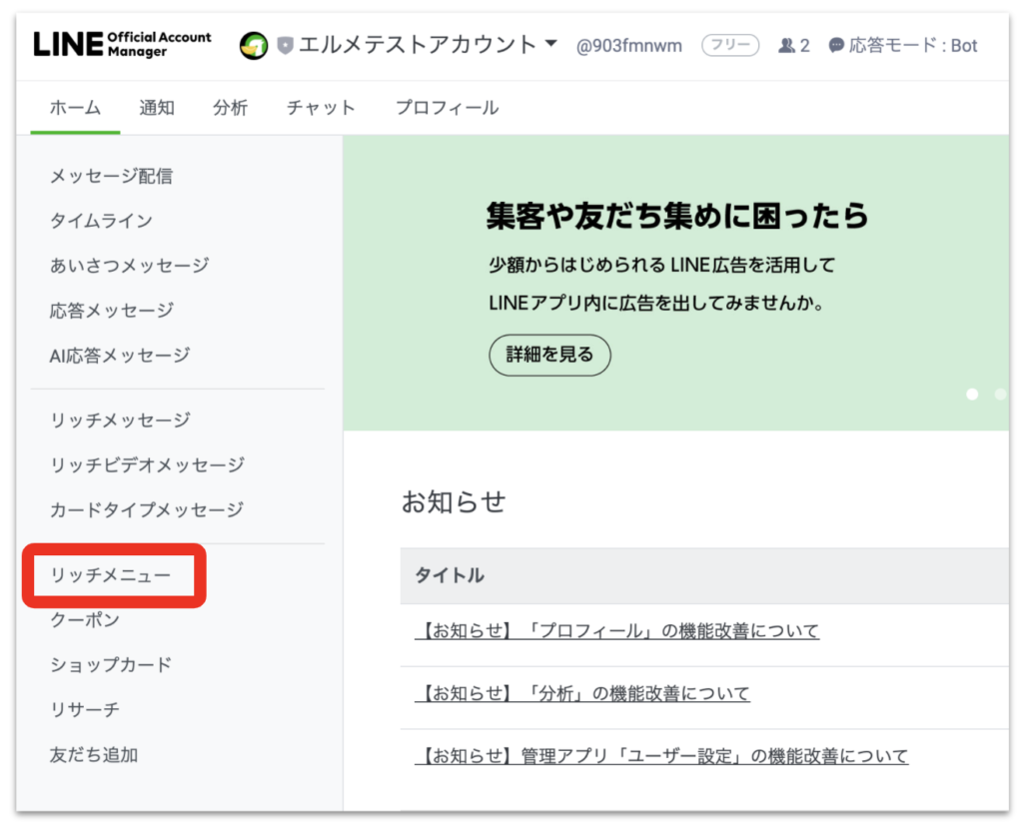Open あいさつメッセージ settings
This screenshot has height=827, width=1023.
129,266
